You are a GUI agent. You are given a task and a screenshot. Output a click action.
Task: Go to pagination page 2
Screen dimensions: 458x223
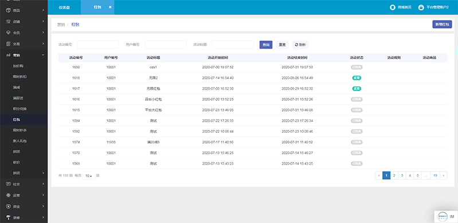coord(394,176)
